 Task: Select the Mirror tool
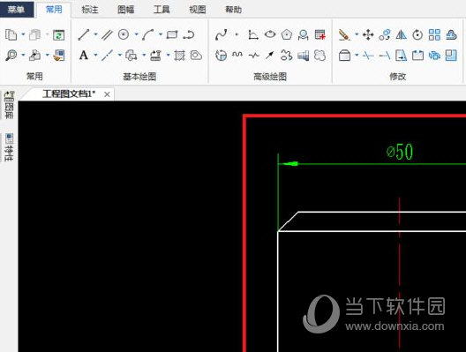(402, 34)
